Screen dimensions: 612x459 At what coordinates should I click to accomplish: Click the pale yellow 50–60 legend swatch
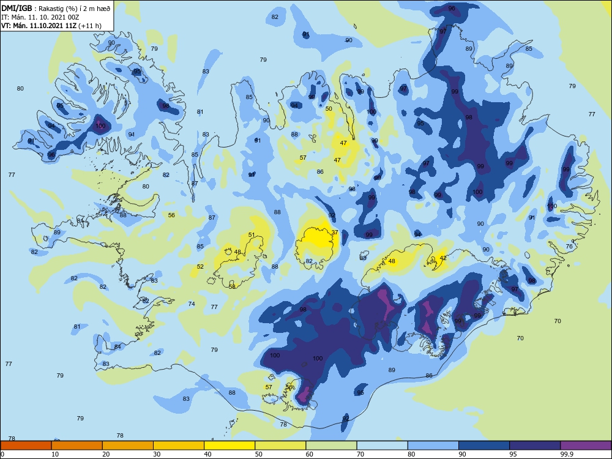click(x=280, y=446)
